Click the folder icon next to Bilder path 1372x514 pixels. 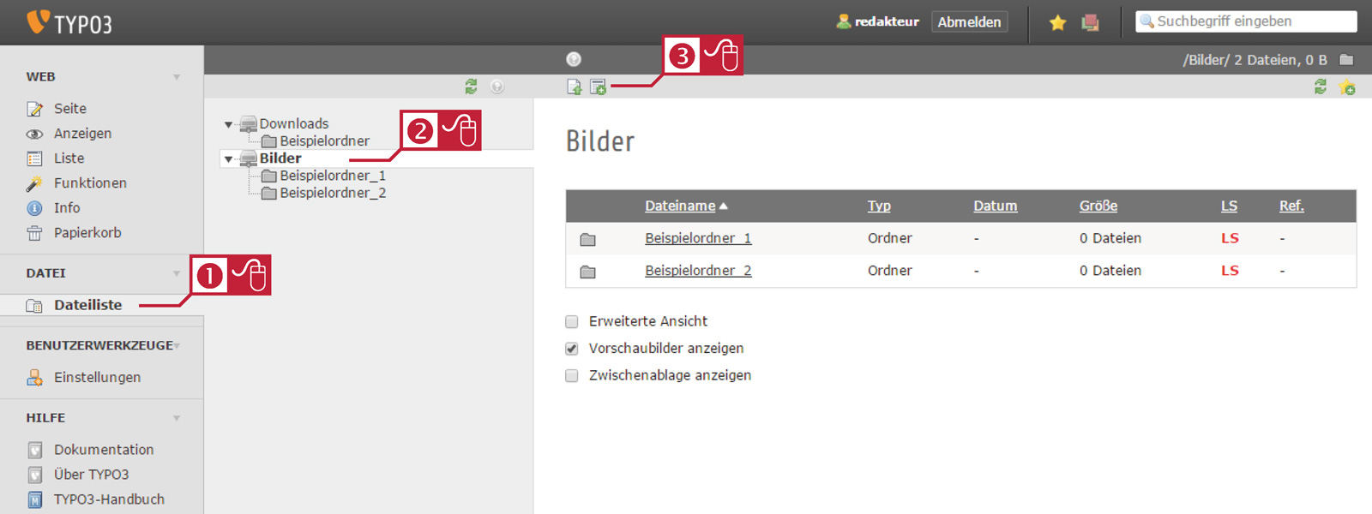coord(1346,60)
